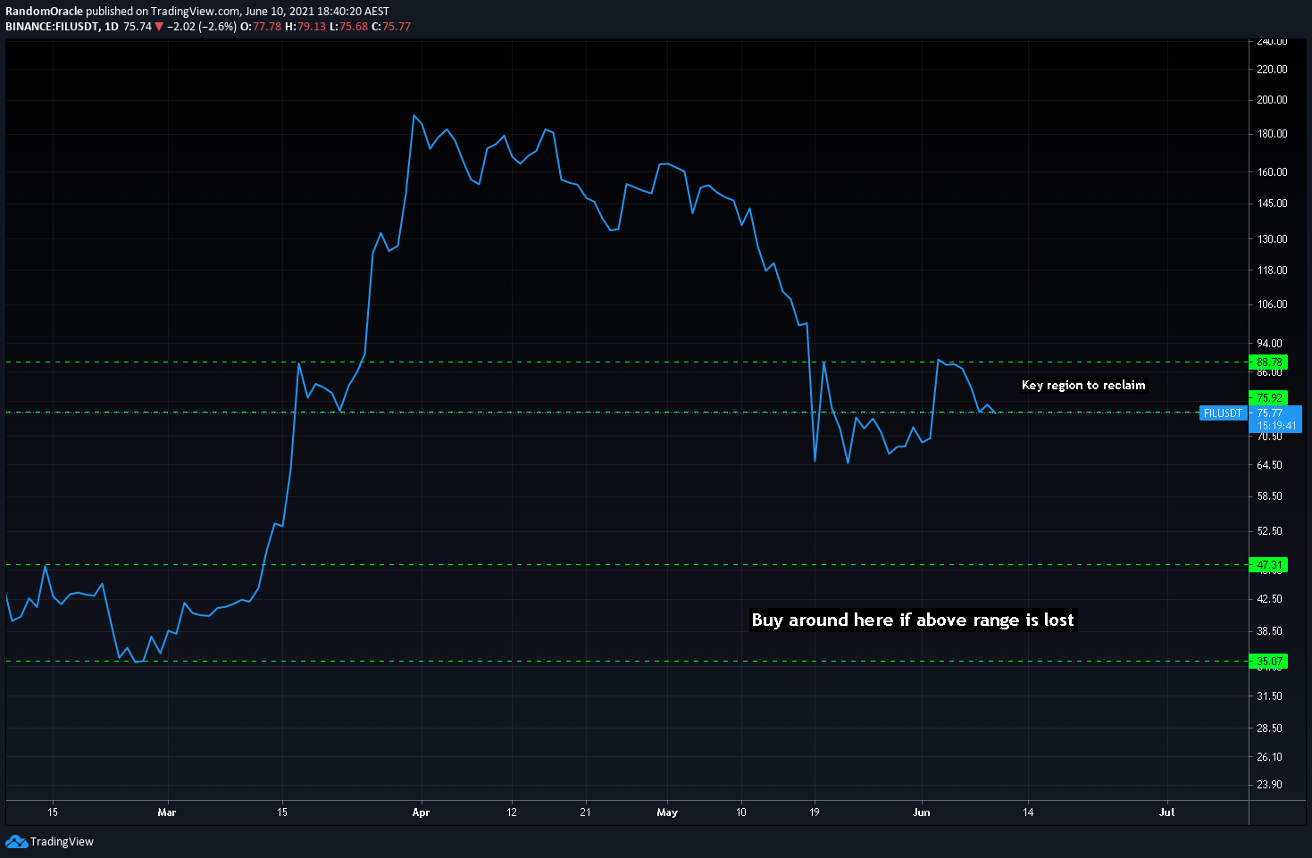Viewport: 1312px width, 858px height.
Task: Open the RandomOracle author name
Action: click(44, 12)
